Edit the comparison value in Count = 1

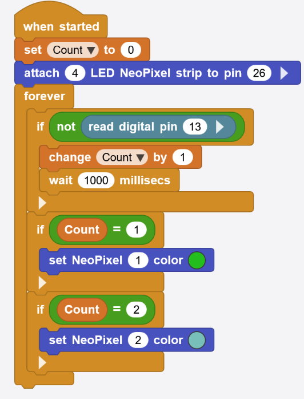click(x=137, y=230)
